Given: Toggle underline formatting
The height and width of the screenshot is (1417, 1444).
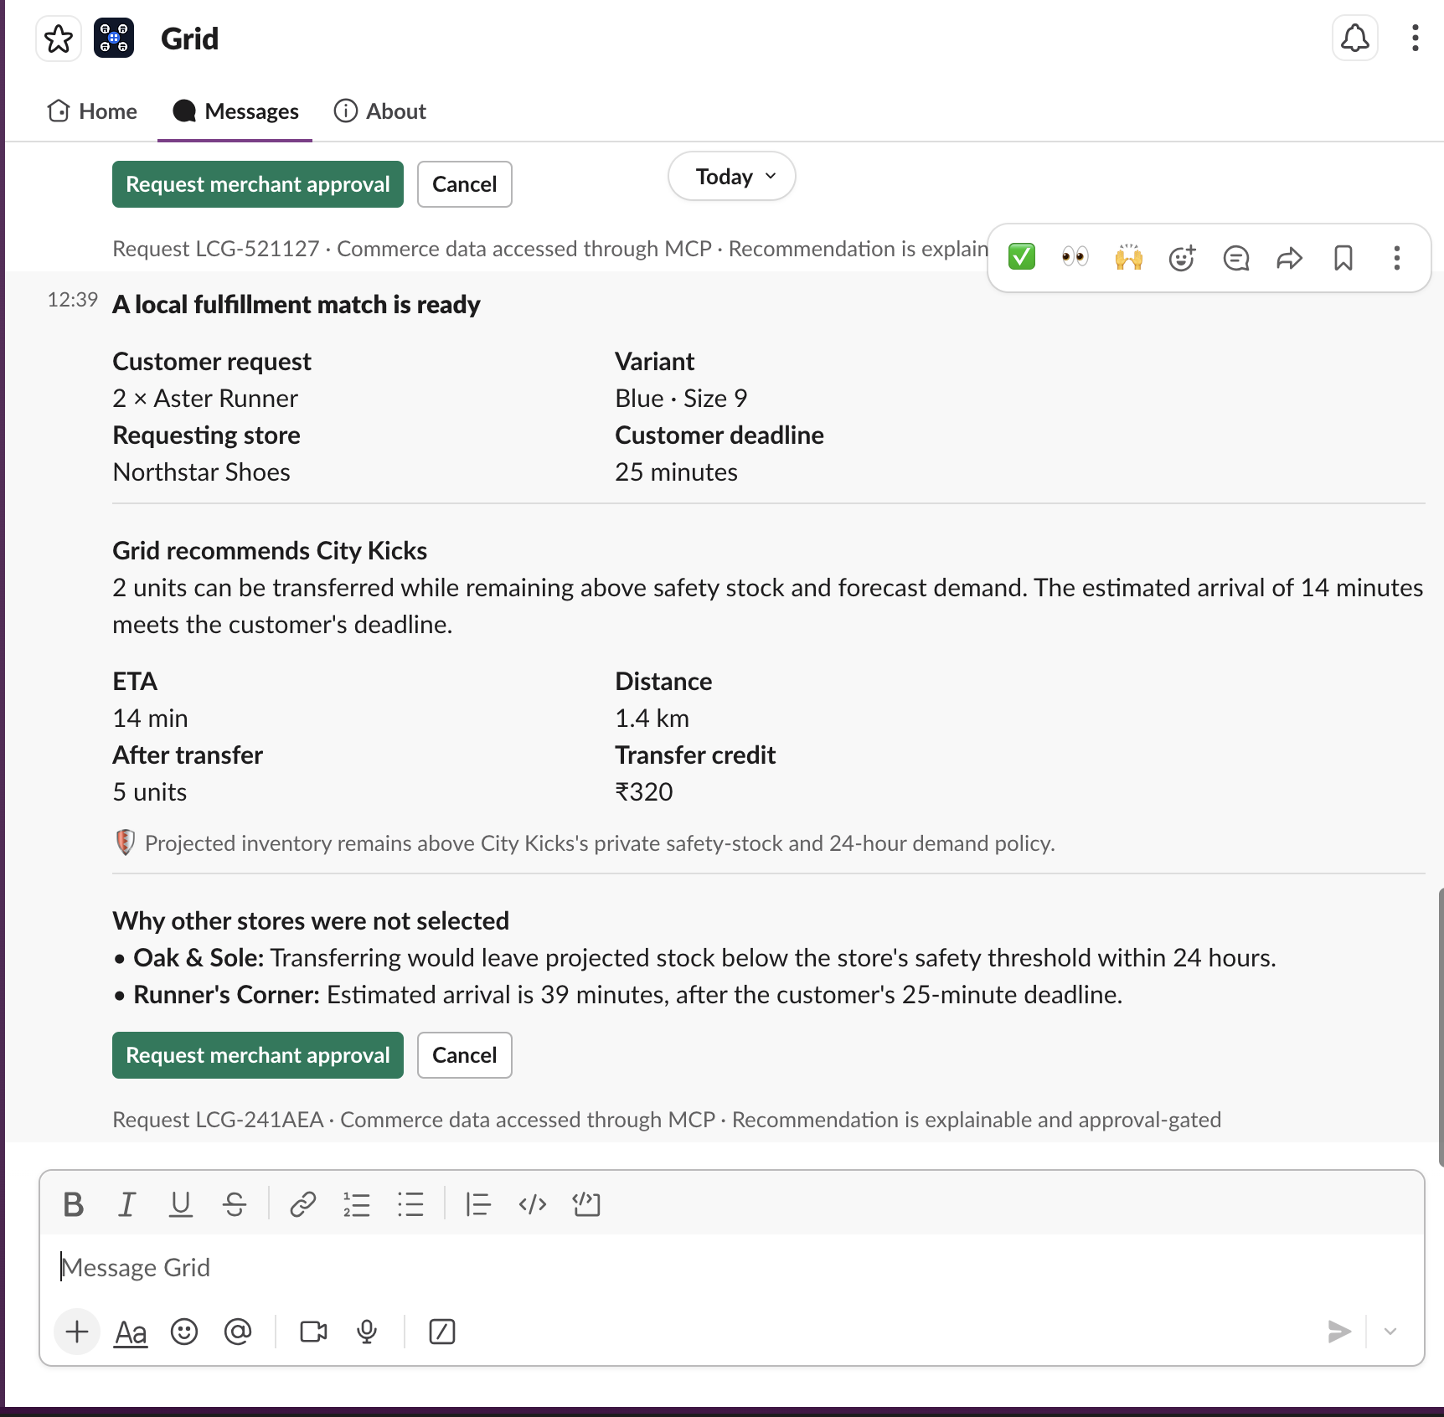Looking at the screenshot, I should pyautogui.click(x=181, y=1204).
